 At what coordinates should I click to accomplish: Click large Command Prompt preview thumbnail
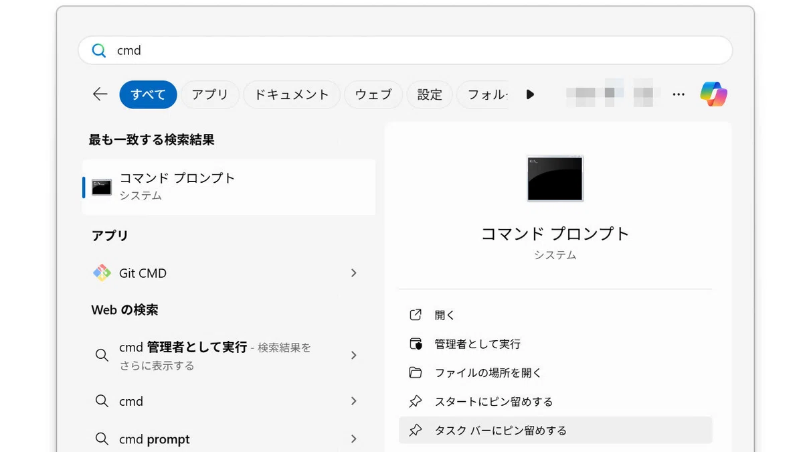(x=555, y=178)
